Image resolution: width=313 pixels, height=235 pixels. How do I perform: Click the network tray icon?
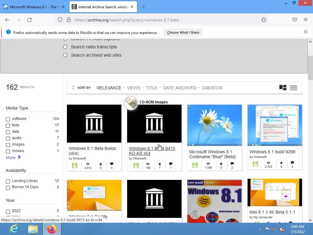[275, 229]
